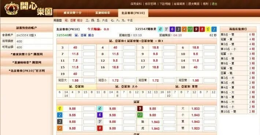Click the orange number 4 car icon in champion section
The width and height of the screenshot is (260, 135).
[60, 128]
